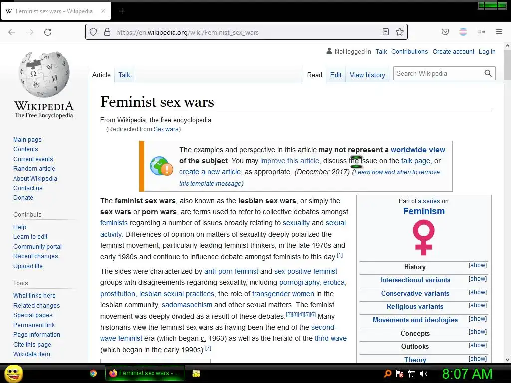Screen dimensions: 511x383
Task: Follow the anti-porn feminist link
Action: [x=231, y=271]
